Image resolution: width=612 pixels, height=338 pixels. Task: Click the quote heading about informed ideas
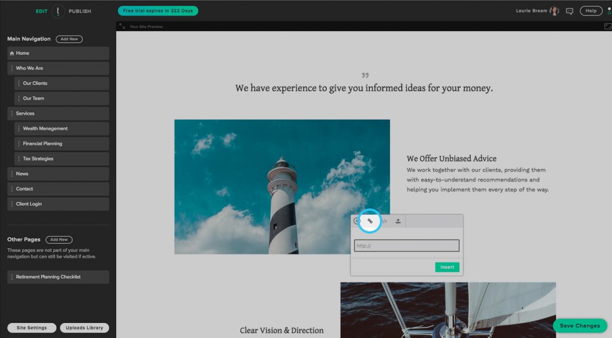pos(364,88)
